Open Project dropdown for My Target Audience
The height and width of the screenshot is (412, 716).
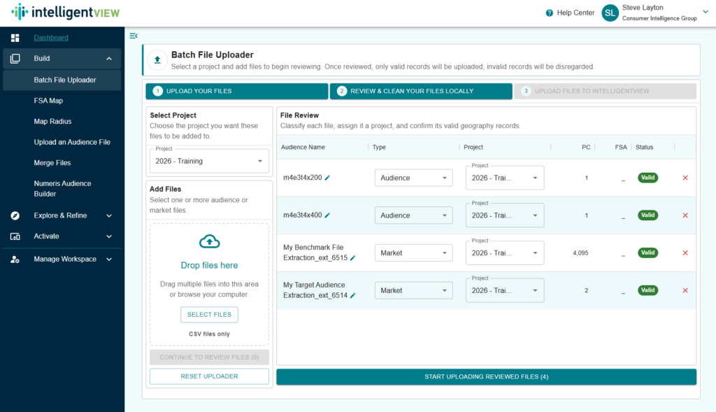tap(505, 290)
